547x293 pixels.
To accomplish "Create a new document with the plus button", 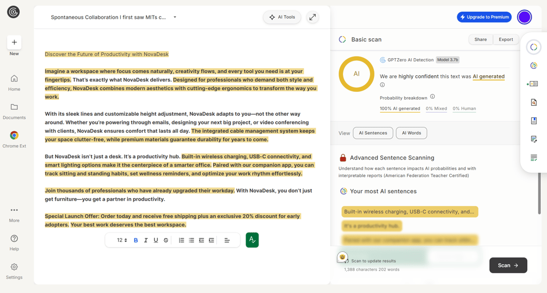I will coord(14,42).
